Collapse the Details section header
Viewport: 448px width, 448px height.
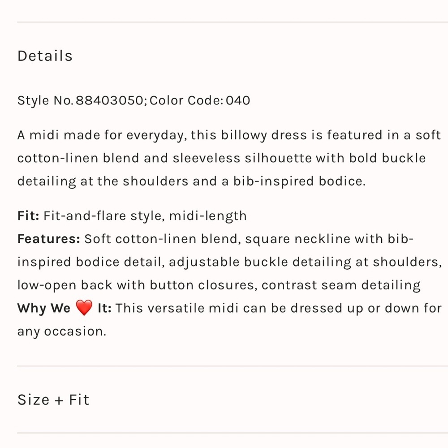45,56
